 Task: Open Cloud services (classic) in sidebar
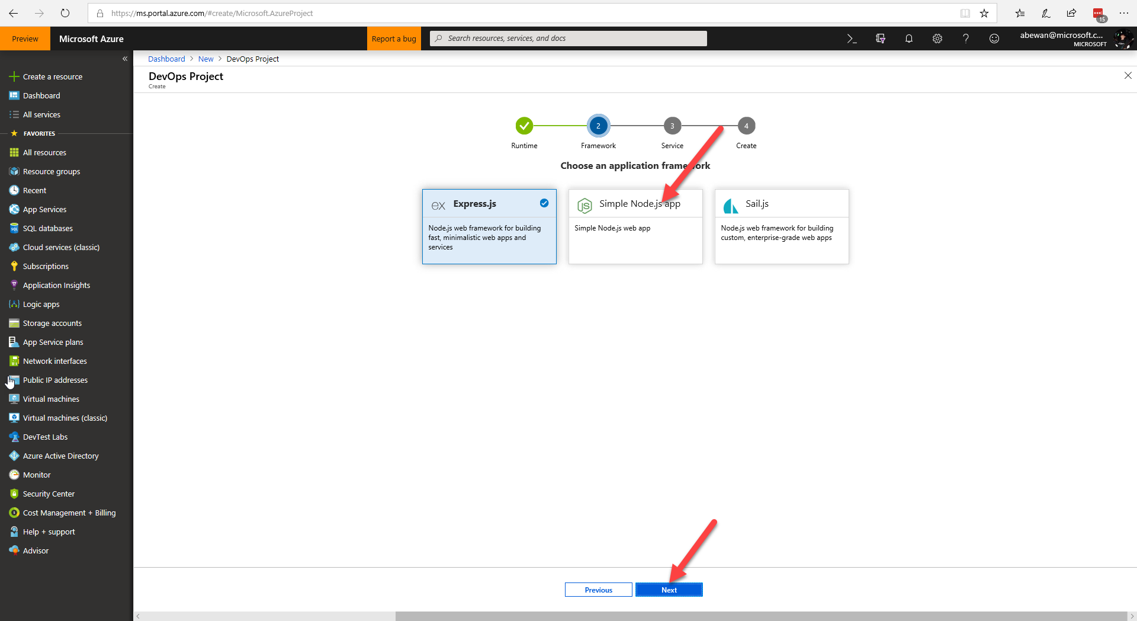coord(61,247)
